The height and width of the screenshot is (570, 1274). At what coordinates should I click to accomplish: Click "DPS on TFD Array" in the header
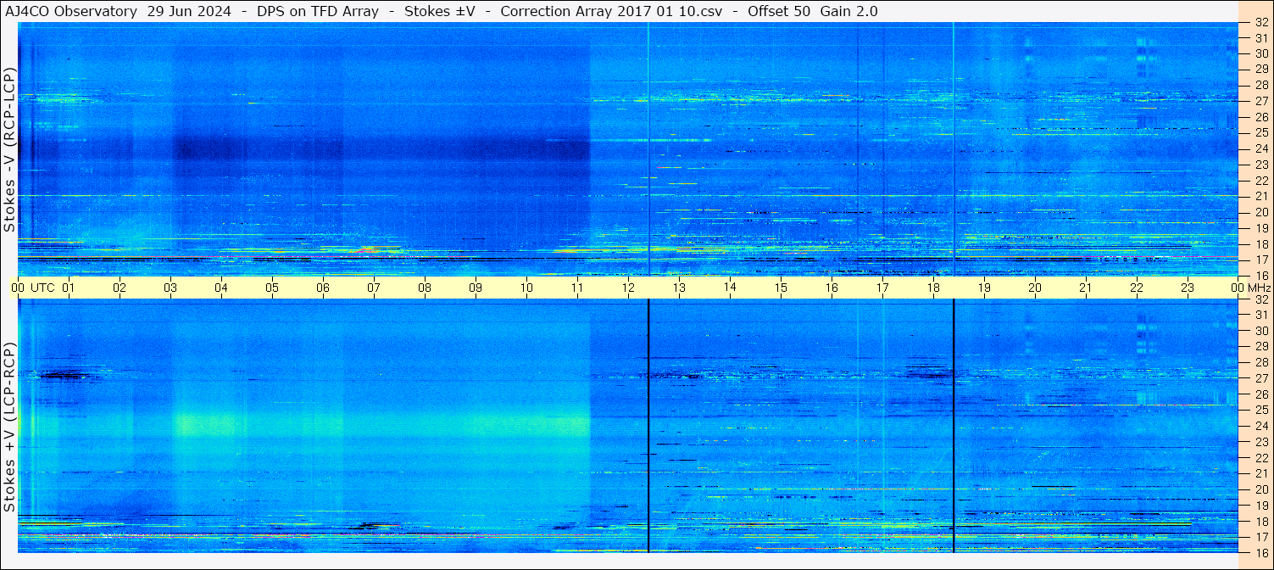point(318,12)
